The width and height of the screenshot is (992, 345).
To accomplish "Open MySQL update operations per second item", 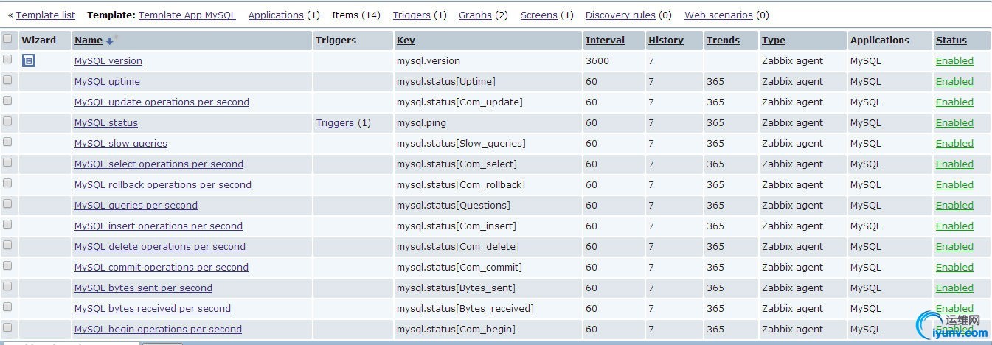I will click(x=162, y=102).
